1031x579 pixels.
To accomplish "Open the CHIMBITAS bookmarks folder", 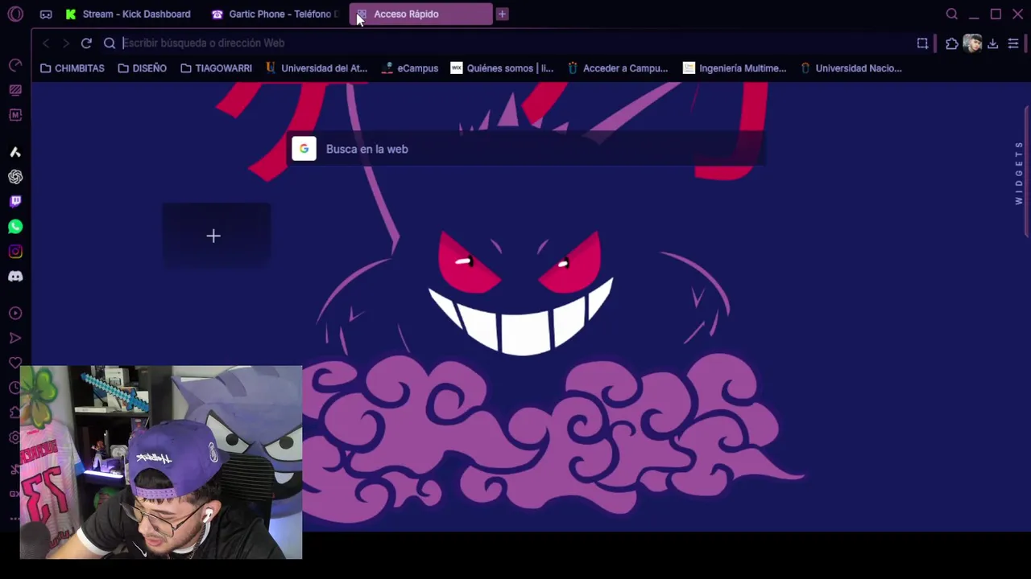I will click(72, 68).
